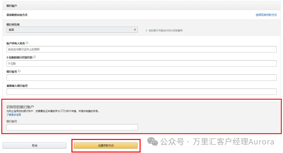The height and width of the screenshot is (153, 283).
Task: Click the 重新输入银行账号 label text
Action: coord(17,86)
